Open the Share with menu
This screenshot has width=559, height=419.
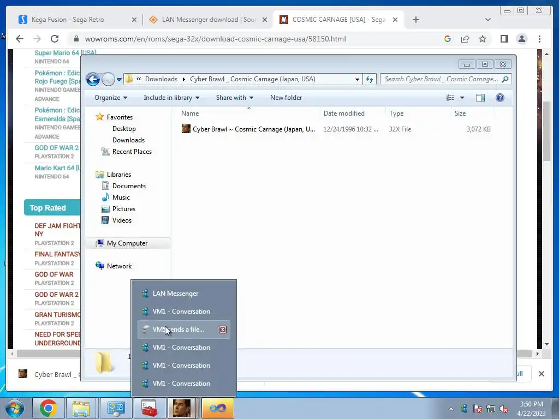point(234,98)
